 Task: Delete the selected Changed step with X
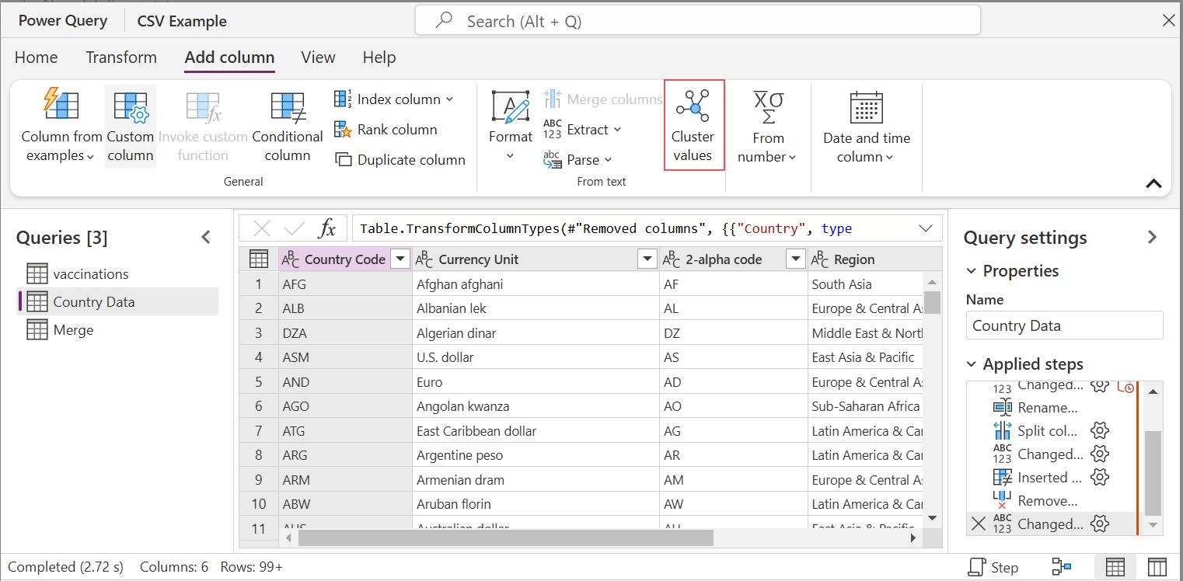(x=979, y=524)
